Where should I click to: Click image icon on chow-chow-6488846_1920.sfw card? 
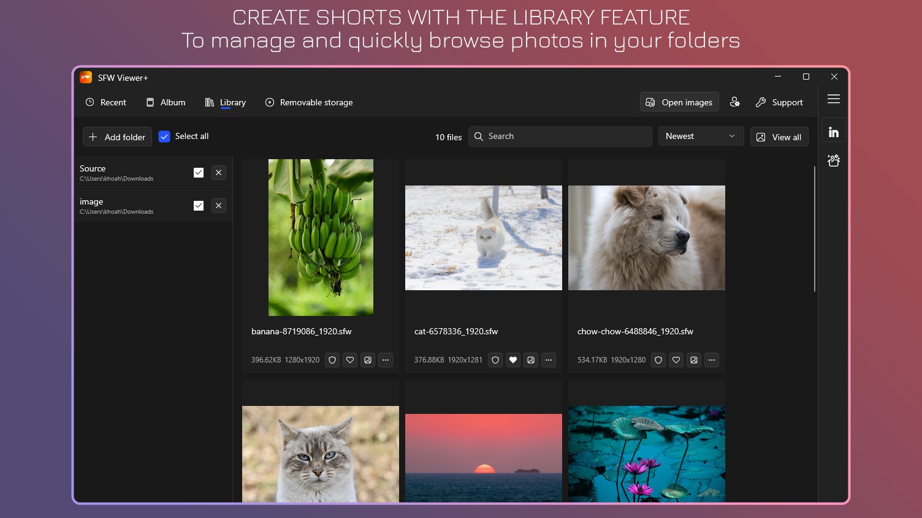coord(694,360)
